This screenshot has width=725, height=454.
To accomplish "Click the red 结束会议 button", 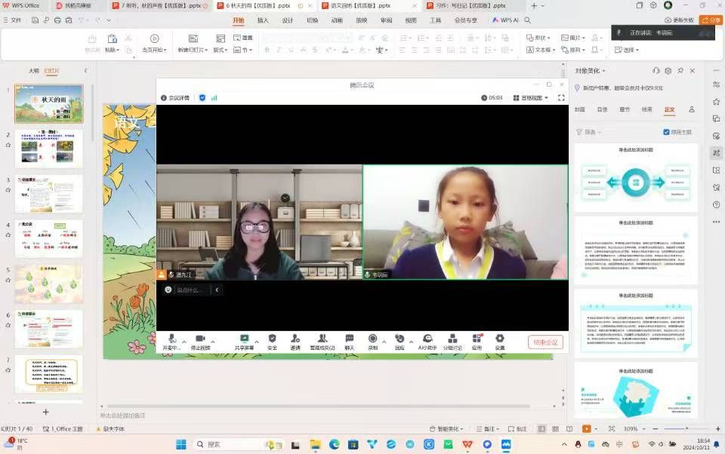I will [x=545, y=342].
